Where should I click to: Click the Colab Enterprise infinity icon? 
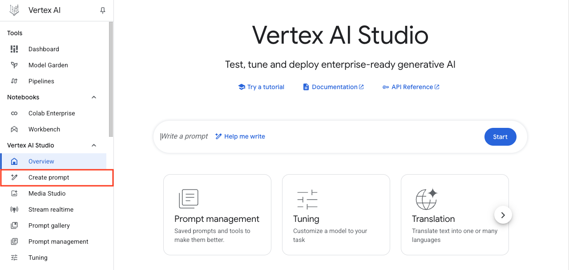pos(14,113)
